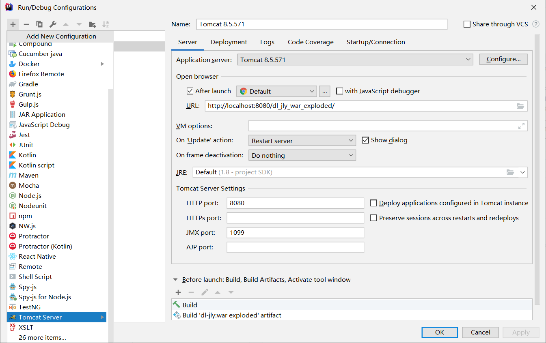The image size is (546, 343).
Task: Open the Startup/Connection tab
Action: [376, 42]
